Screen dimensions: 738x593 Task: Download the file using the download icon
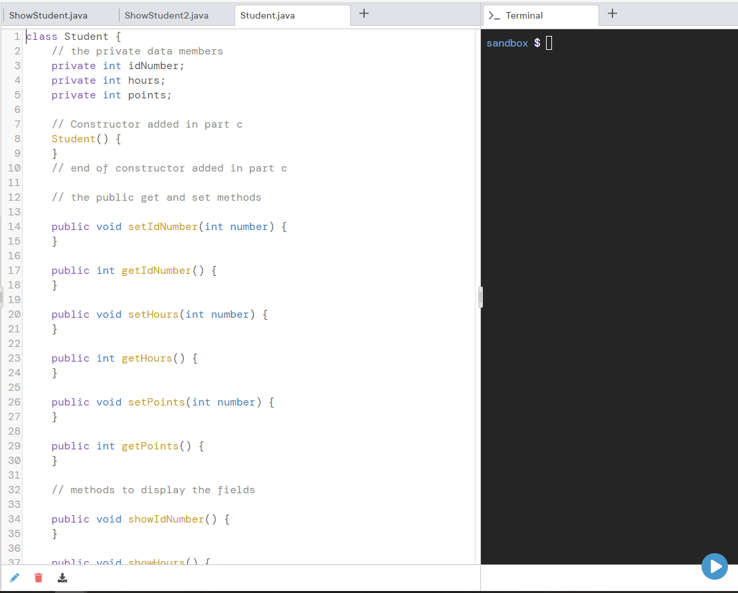tap(62, 578)
